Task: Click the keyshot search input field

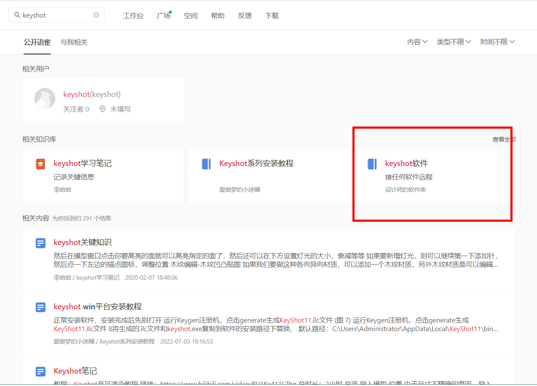Action: (x=56, y=15)
